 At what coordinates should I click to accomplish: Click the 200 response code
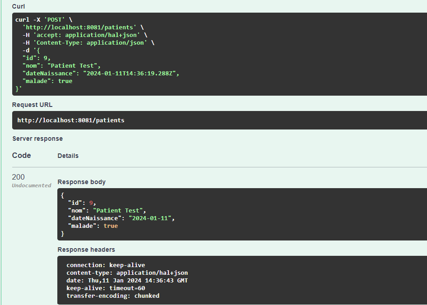pyautogui.click(x=18, y=177)
